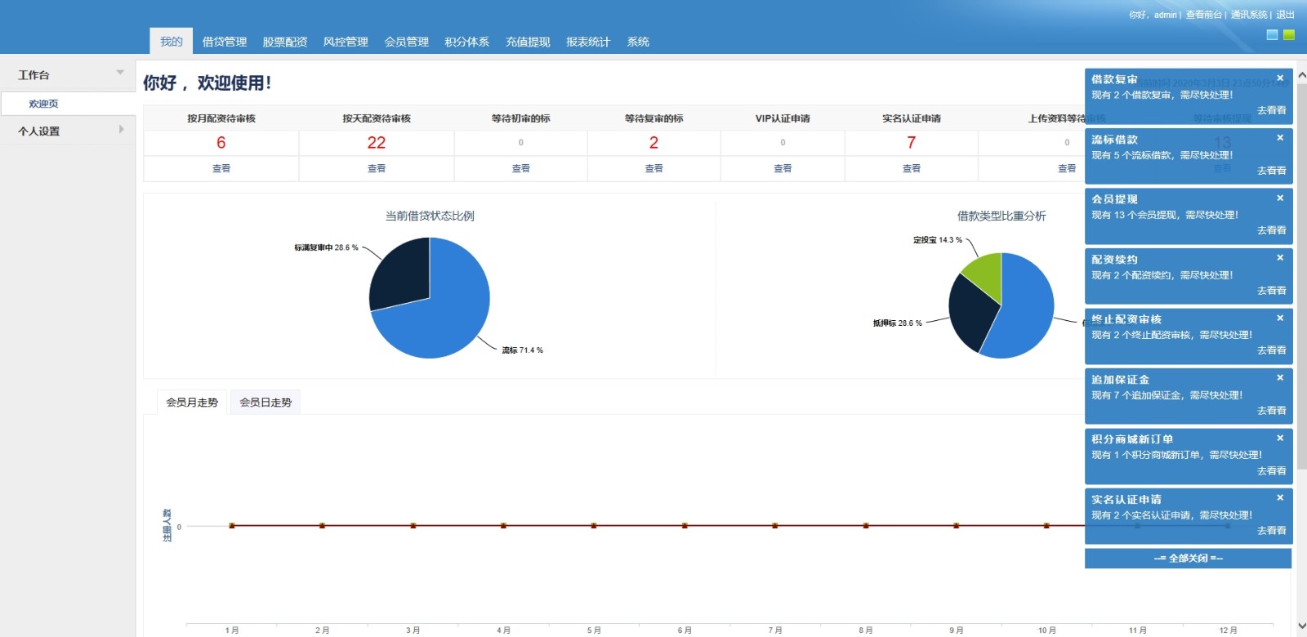This screenshot has height=637, width=1307.
Task: Close the 流标借款 notification
Action: tap(1280, 138)
